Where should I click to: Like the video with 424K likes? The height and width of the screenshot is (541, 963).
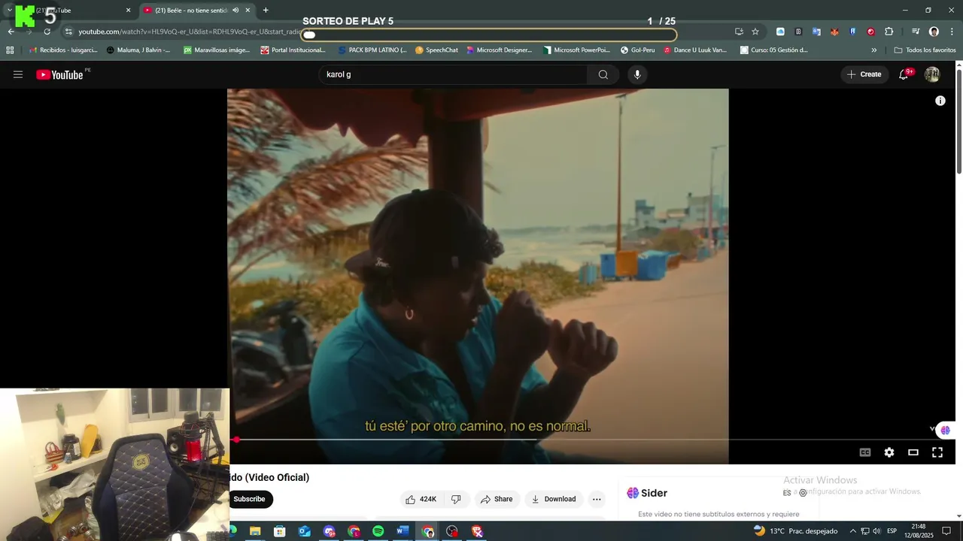point(421,499)
